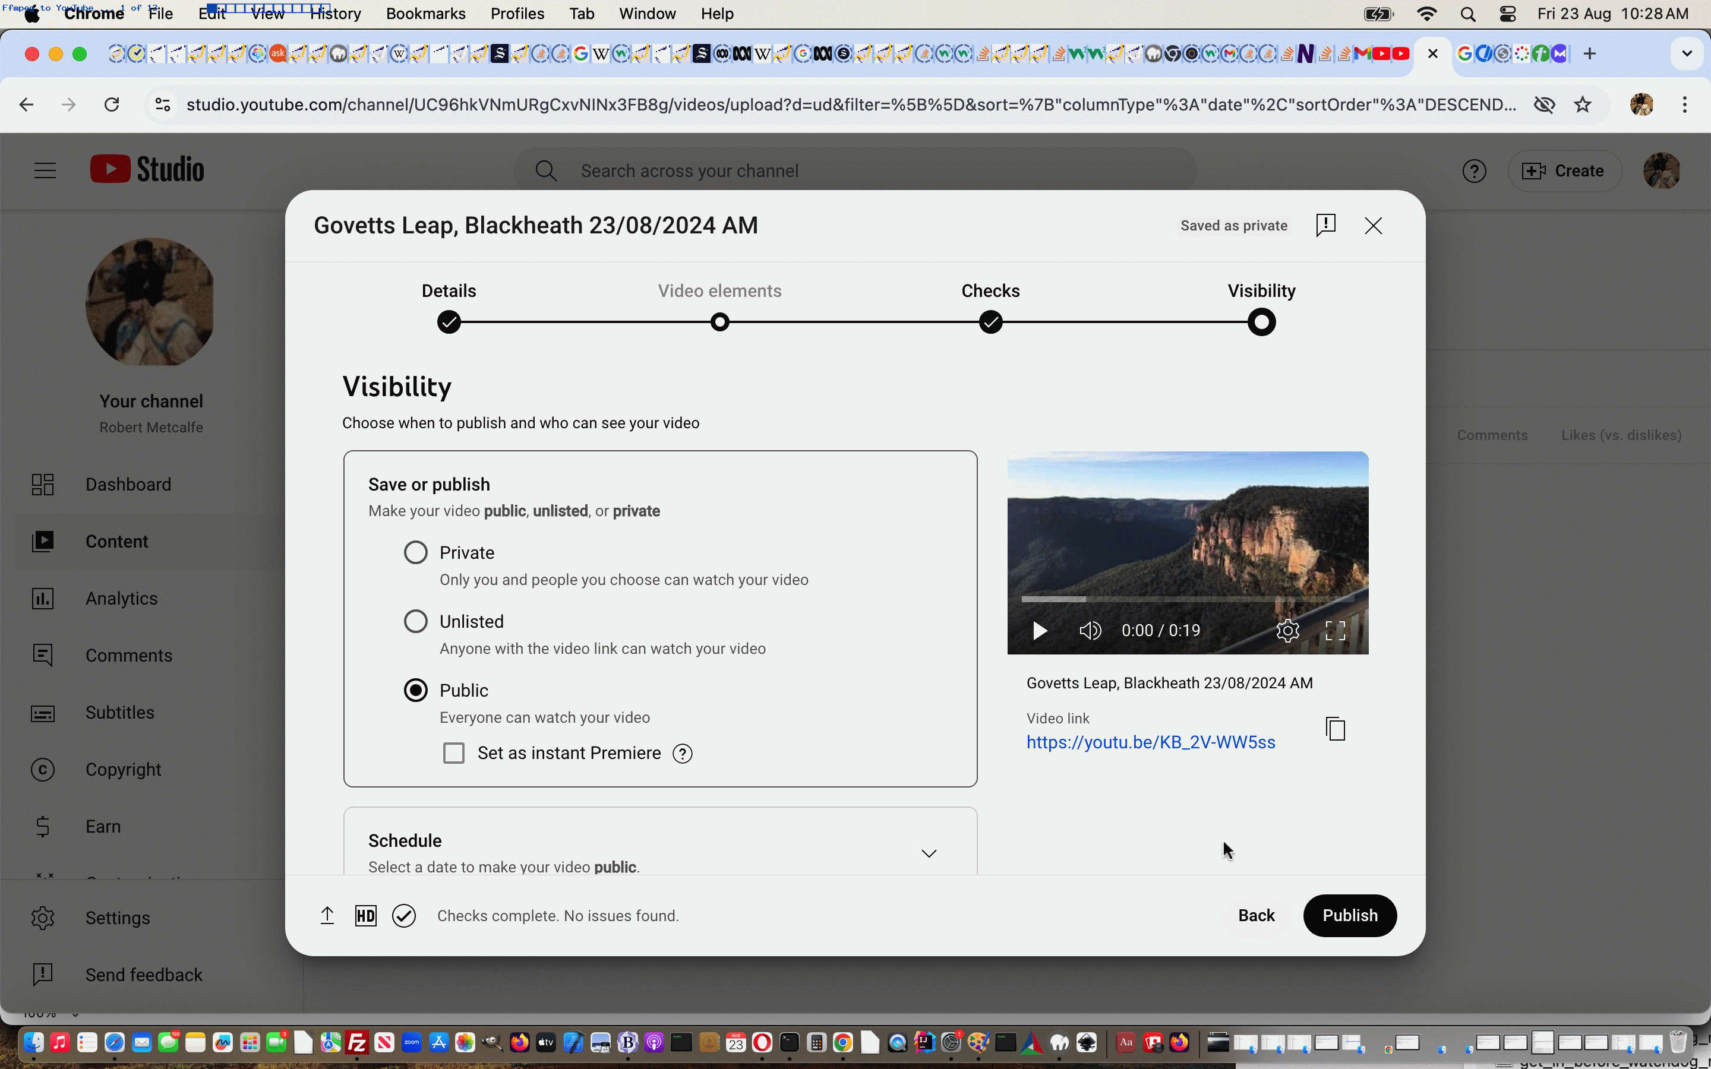
Task: Open the Bookmarks menu in menu bar
Action: (x=425, y=14)
